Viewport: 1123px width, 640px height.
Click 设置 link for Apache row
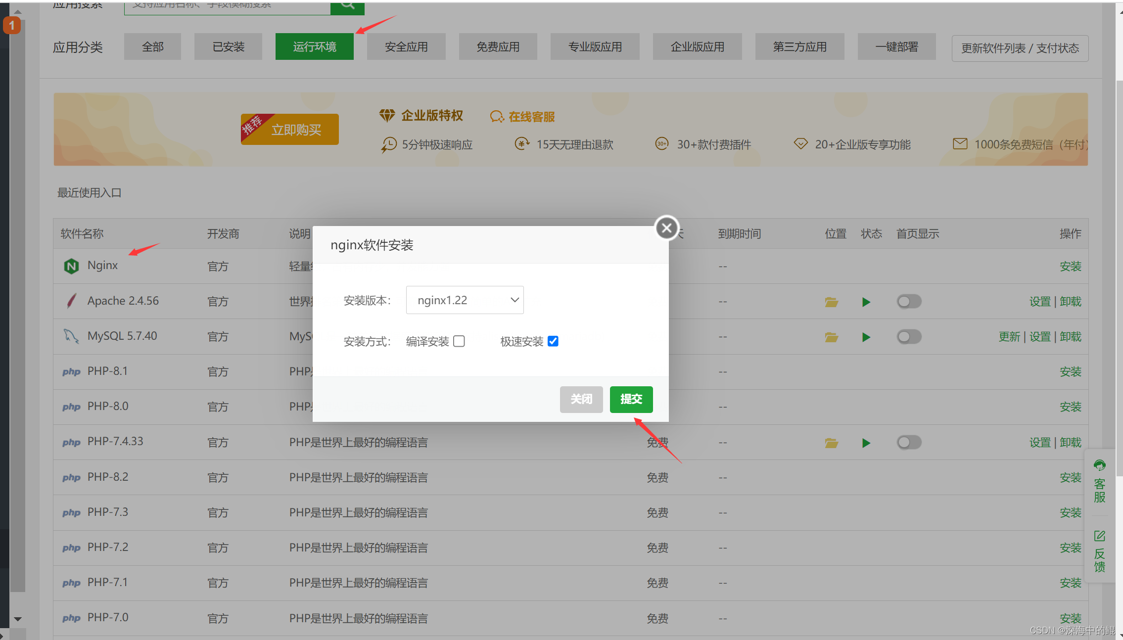(1040, 302)
